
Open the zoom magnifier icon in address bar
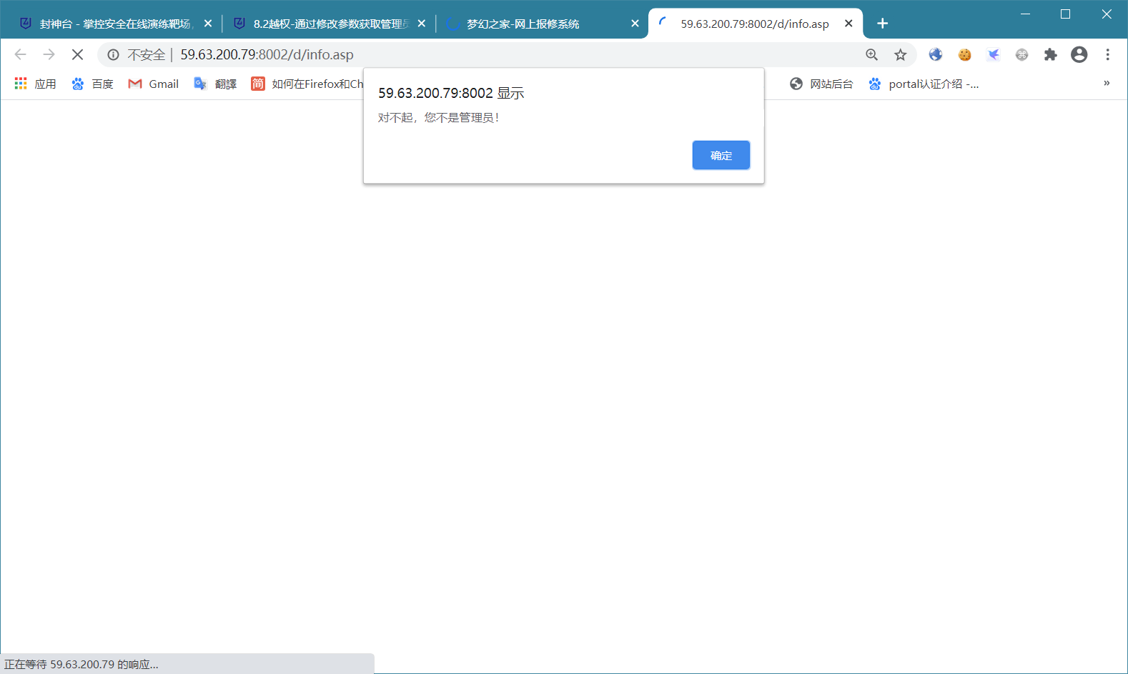coord(871,55)
